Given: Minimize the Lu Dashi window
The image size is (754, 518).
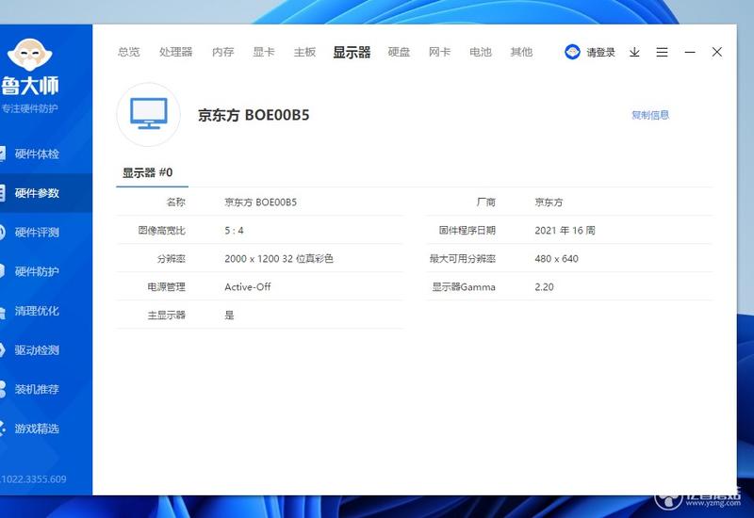Looking at the screenshot, I should click(x=690, y=52).
